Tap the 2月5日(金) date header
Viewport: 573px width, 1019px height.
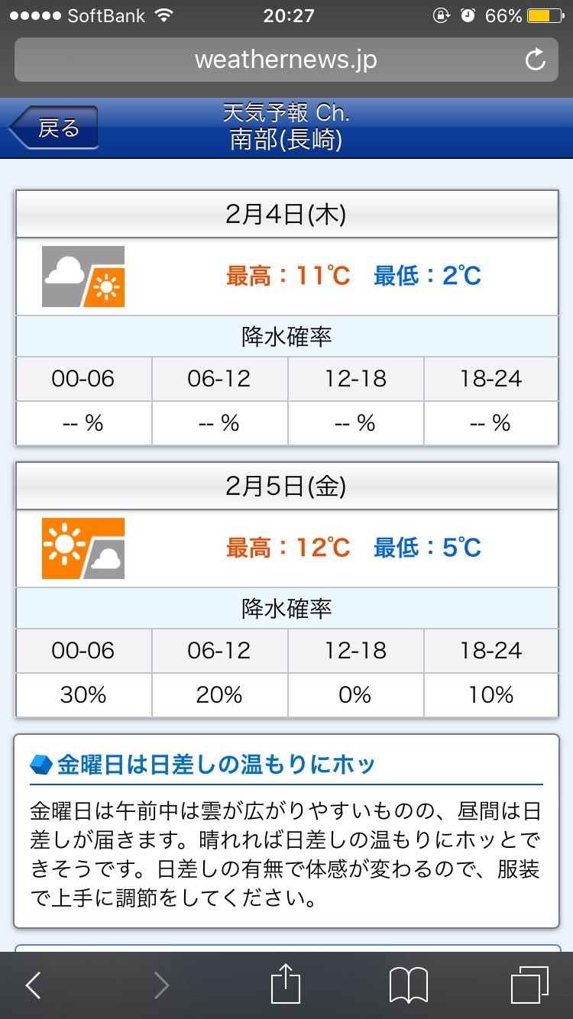coord(286,487)
